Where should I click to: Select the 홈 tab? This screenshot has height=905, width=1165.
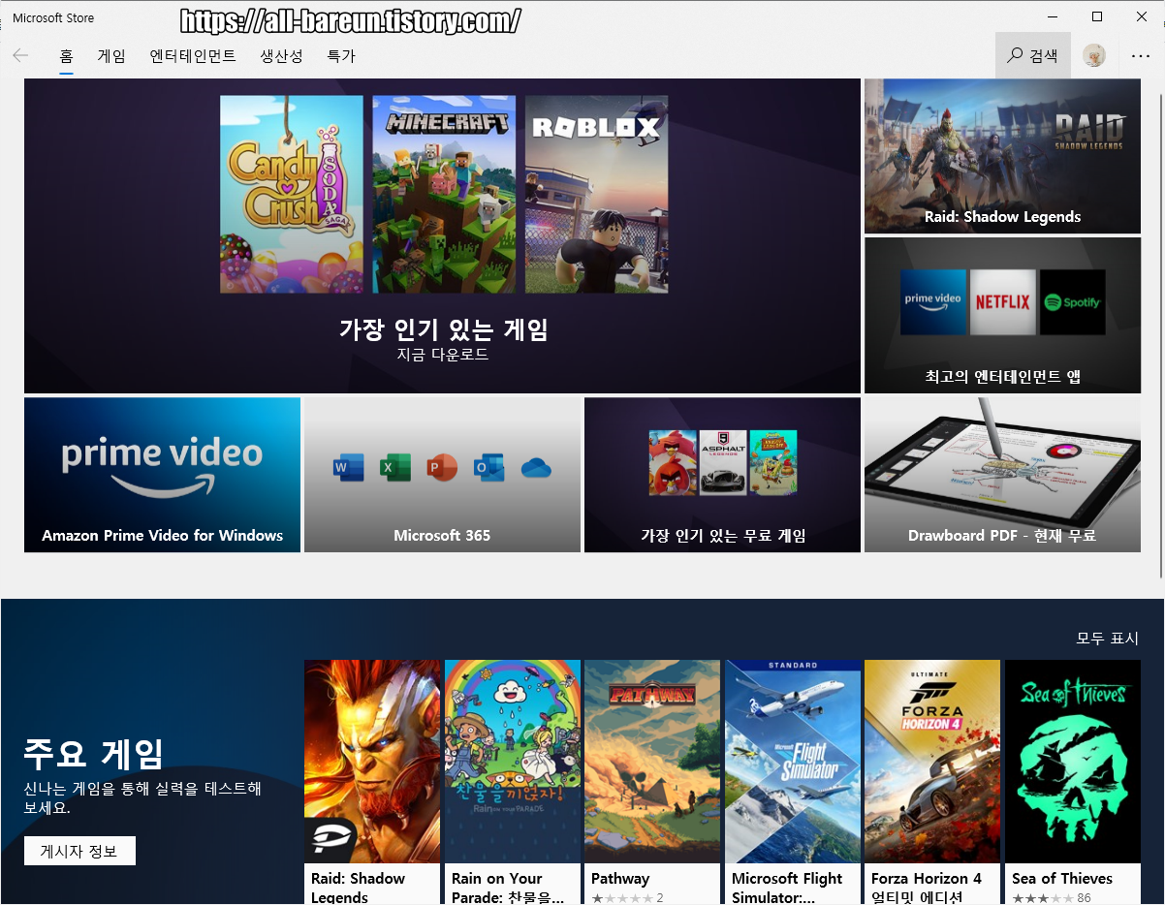coord(66,56)
